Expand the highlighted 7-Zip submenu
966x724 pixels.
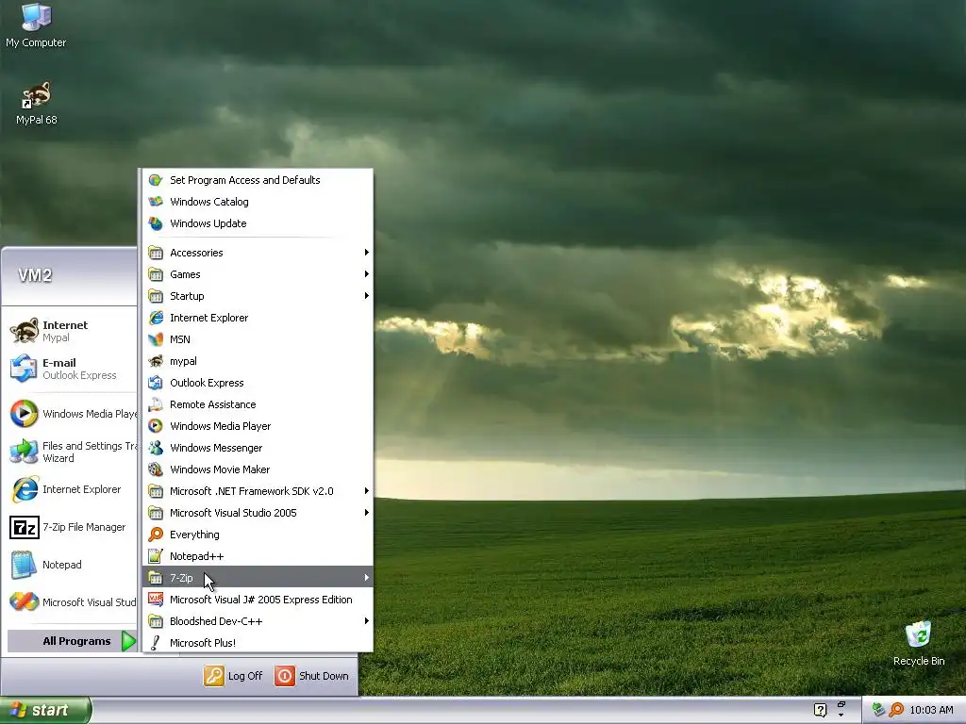tap(258, 578)
